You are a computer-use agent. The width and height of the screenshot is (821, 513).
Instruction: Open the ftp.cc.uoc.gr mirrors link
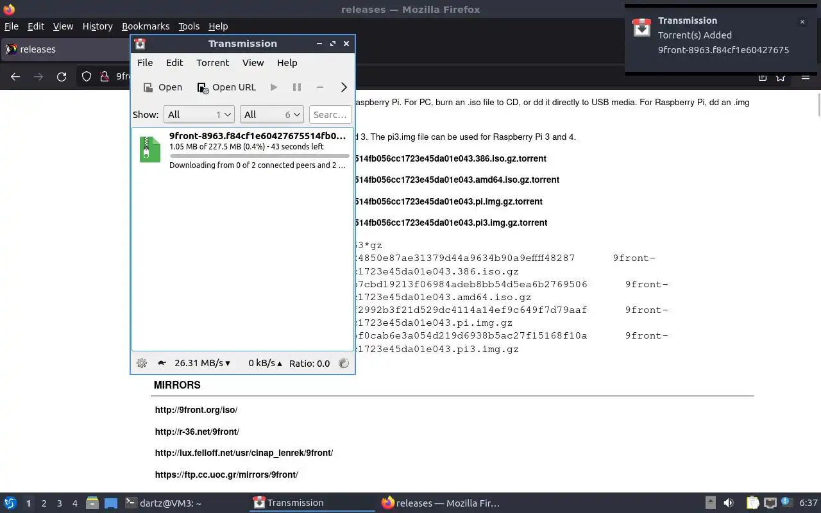click(226, 475)
